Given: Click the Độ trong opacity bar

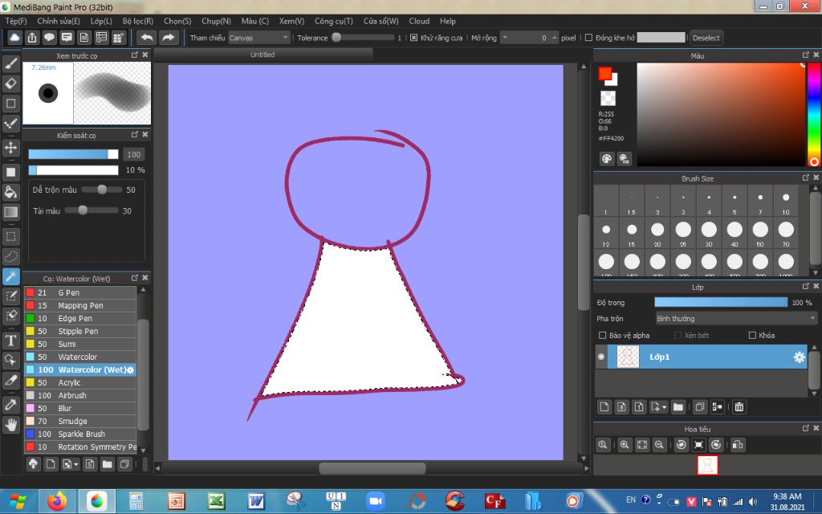Looking at the screenshot, I should pyautogui.click(x=721, y=303).
